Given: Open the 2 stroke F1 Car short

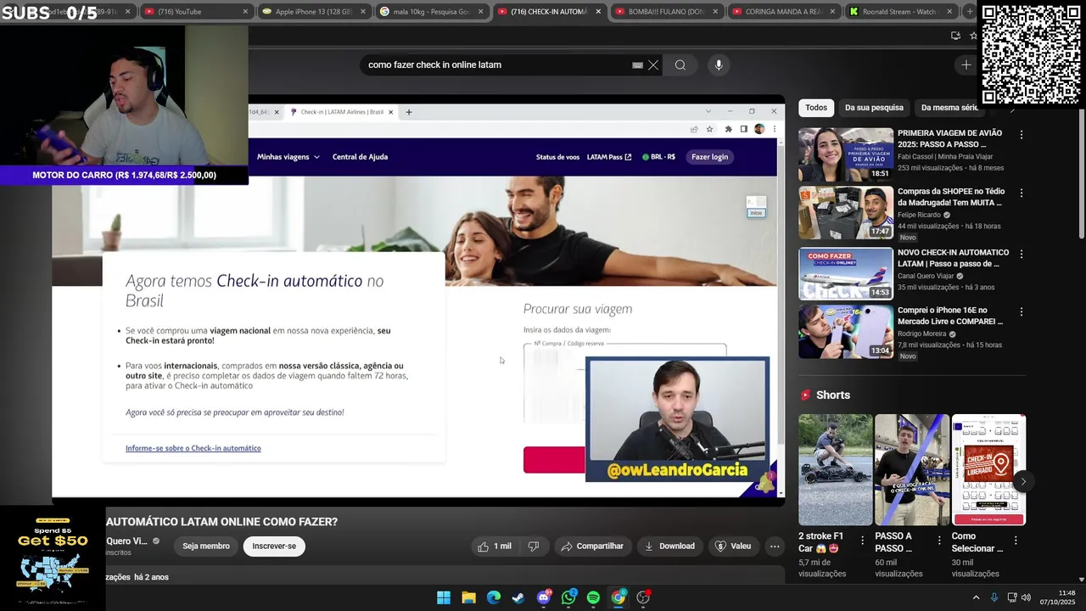Looking at the screenshot, I should 835,469.
